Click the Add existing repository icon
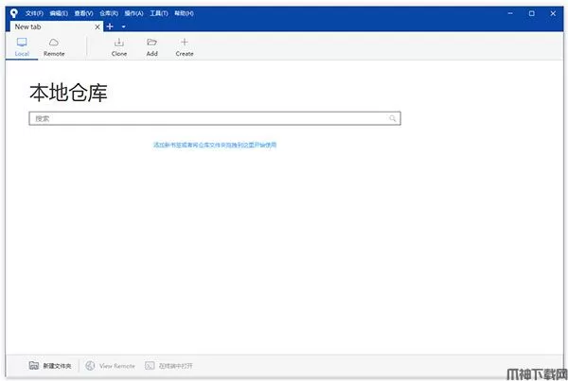The width and height of the screenshot is (568, 381). coord(151,47)
